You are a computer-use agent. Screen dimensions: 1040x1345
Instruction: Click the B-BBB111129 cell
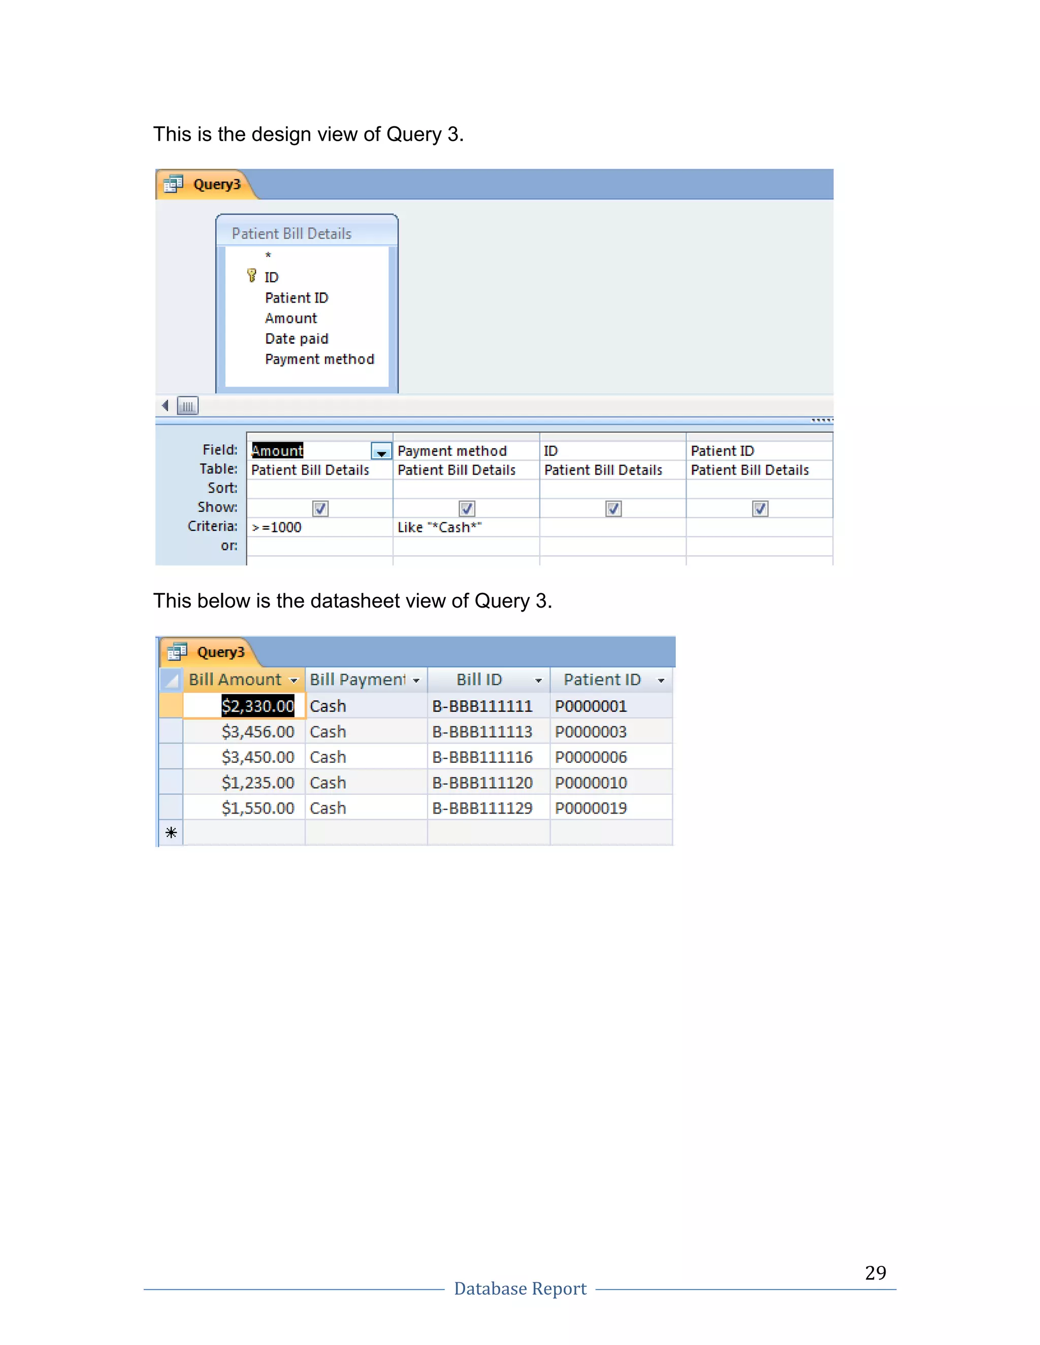tap(489, 808)
